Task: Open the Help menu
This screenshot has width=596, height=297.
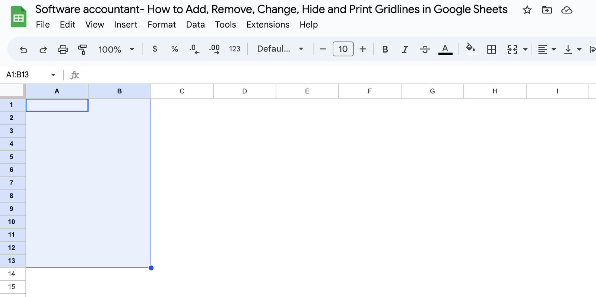Action: pyautogui.click(x=309, y=25)
